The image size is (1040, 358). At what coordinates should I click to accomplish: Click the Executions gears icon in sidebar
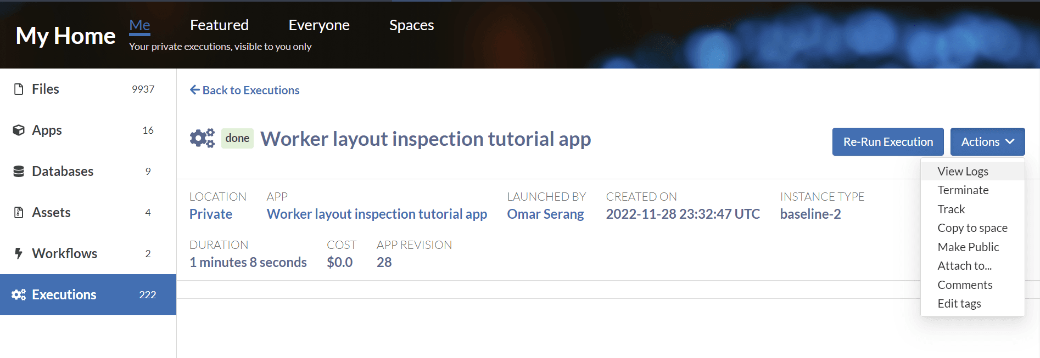click(19, 294)
